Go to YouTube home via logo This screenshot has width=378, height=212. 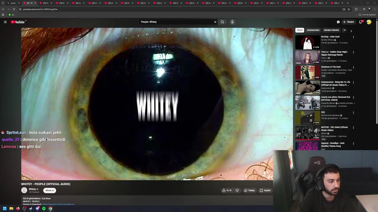18,22
